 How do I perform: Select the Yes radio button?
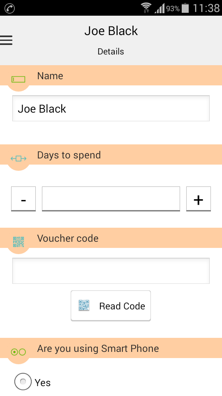pos(23,382)
